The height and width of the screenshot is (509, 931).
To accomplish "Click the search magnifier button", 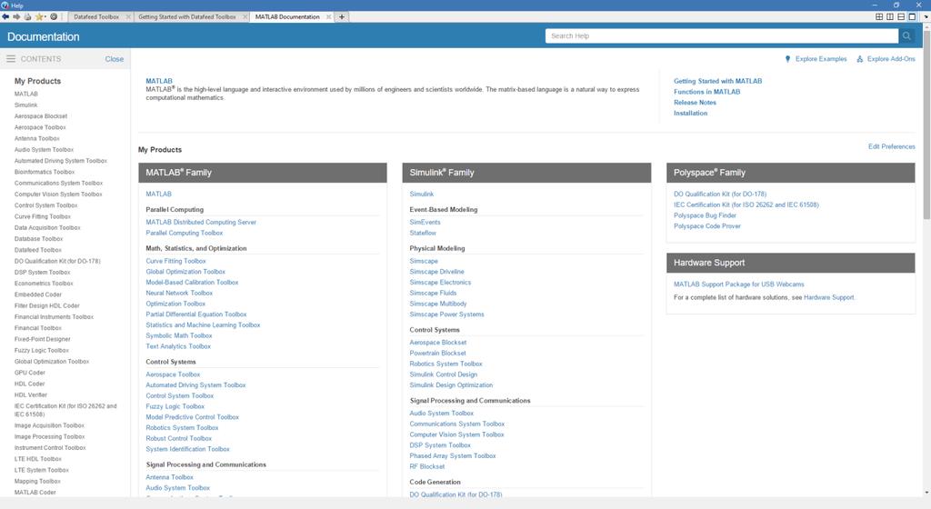I will [906, 36].
